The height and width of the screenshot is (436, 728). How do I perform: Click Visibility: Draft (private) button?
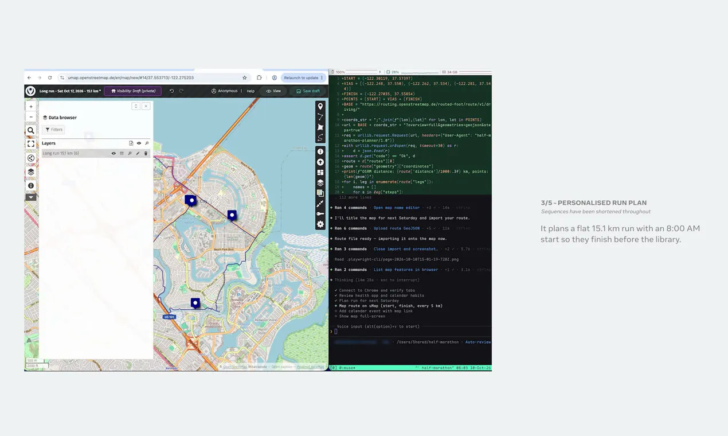click(x=133, y=91)
